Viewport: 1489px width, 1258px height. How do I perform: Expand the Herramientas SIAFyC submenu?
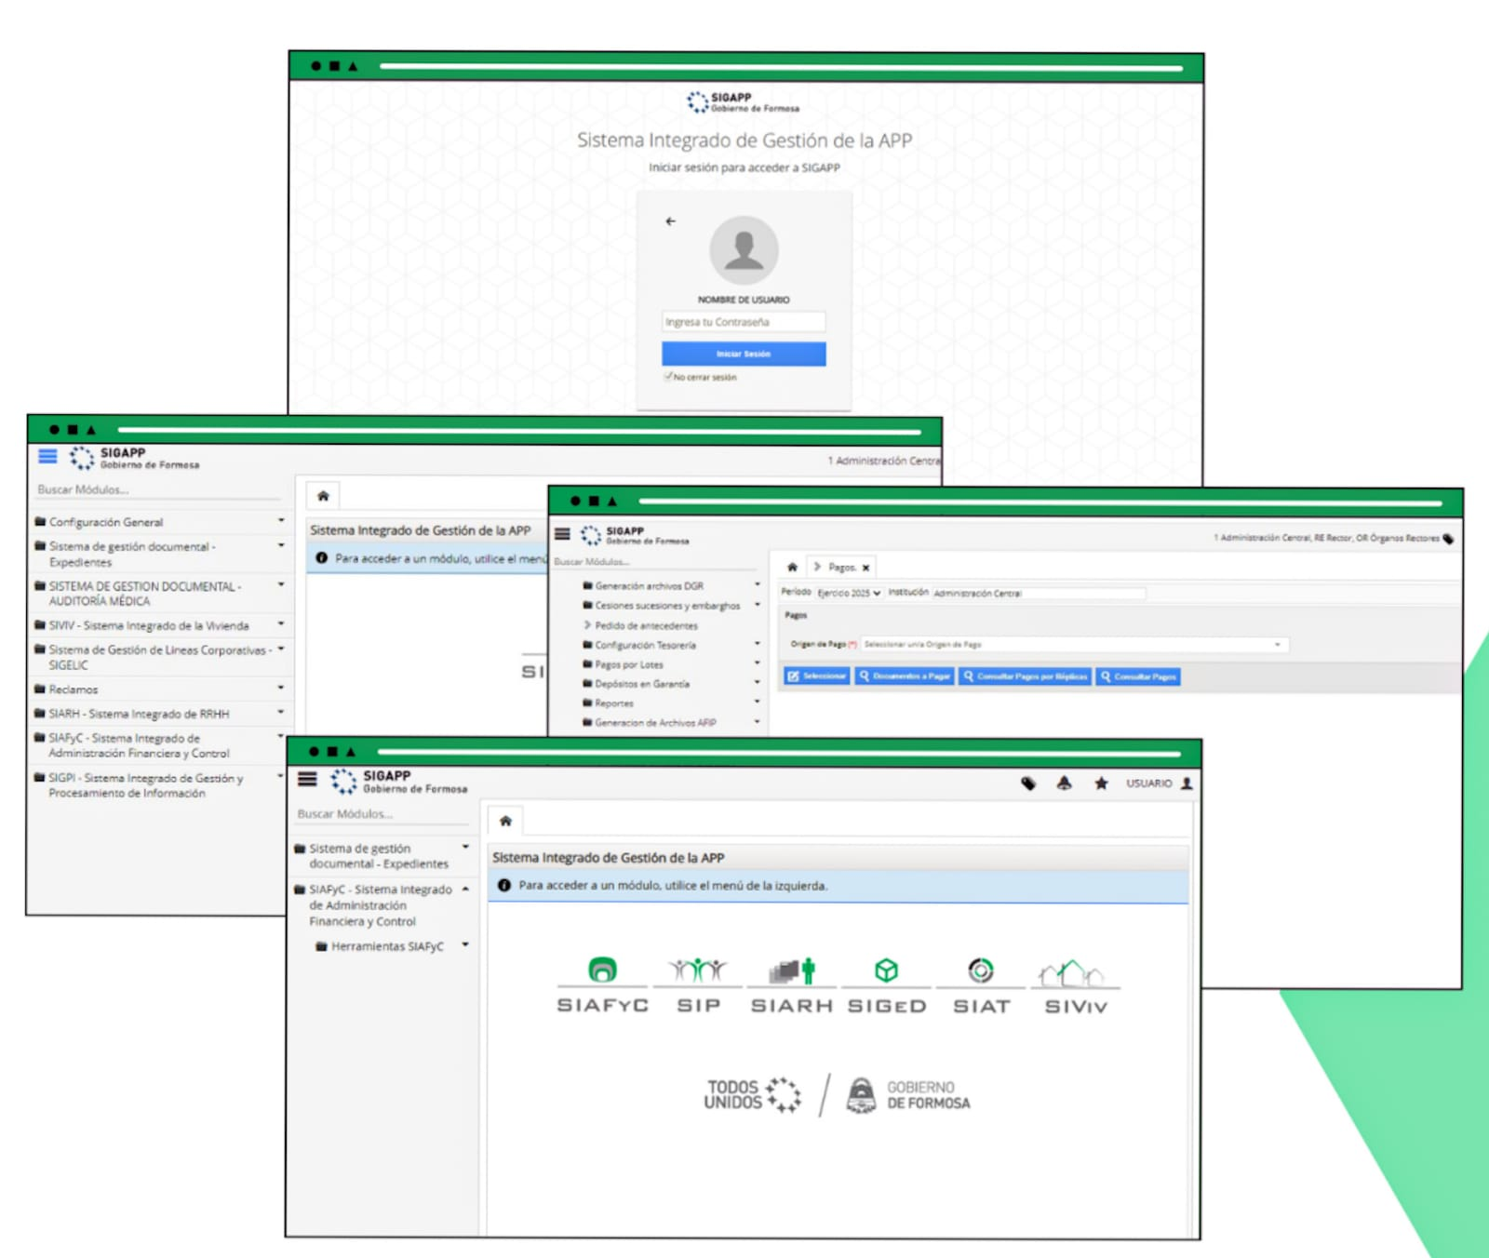tap(388, 946)
